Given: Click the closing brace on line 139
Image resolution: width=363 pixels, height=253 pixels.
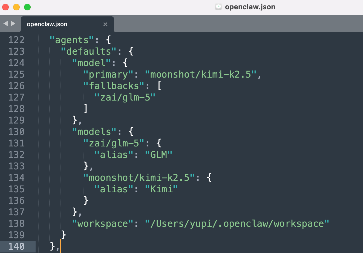Looking at the screenshot, I should [x=64, y=235].
